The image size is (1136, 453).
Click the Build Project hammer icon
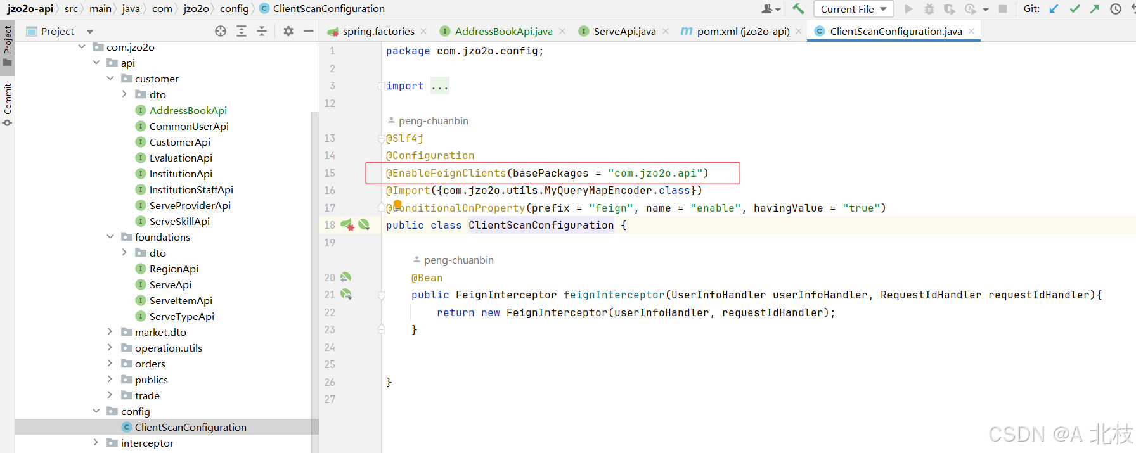click(x=798, y=9)
